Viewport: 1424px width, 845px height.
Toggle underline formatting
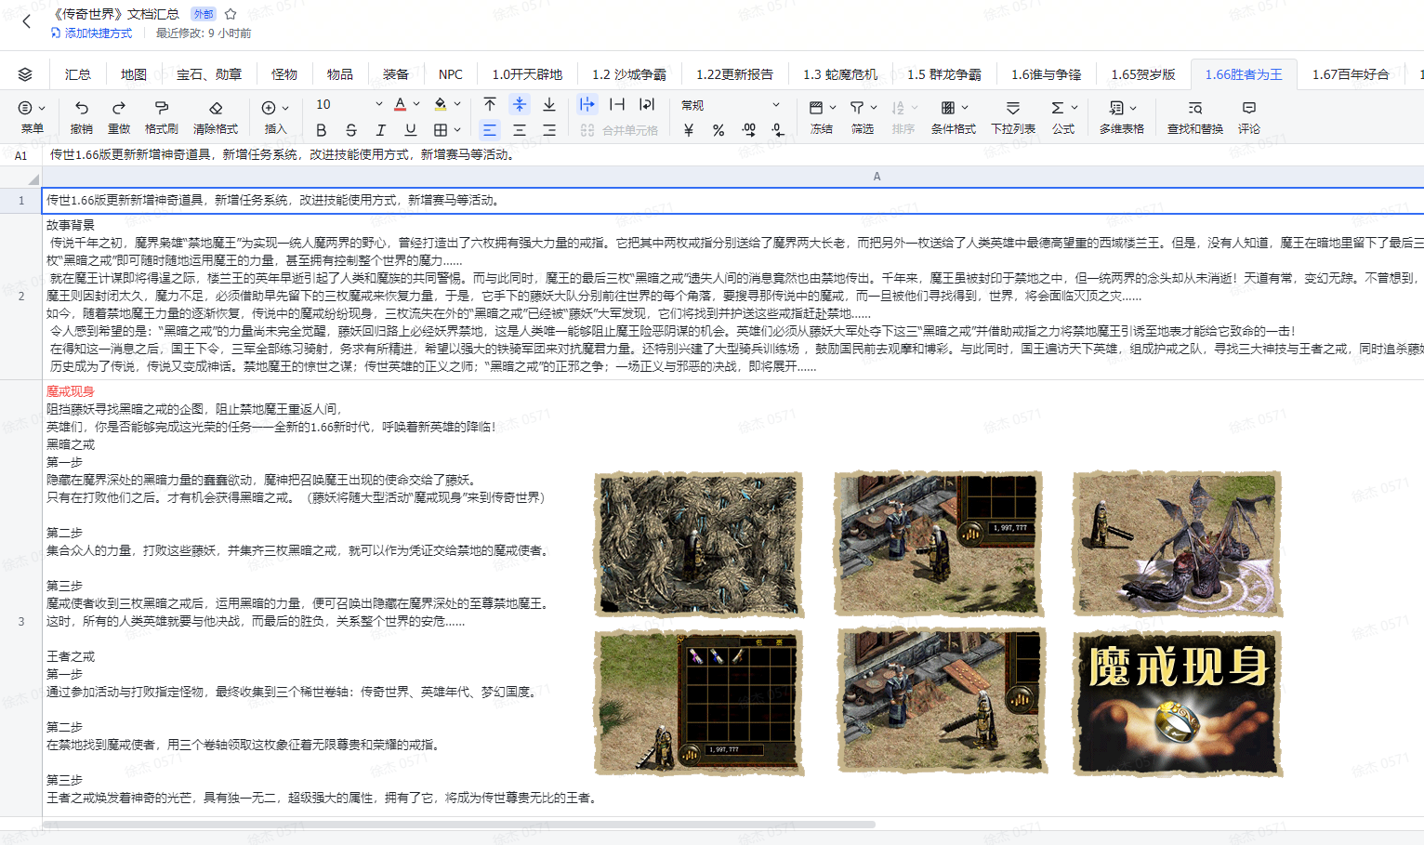click(x=411, y=130)
